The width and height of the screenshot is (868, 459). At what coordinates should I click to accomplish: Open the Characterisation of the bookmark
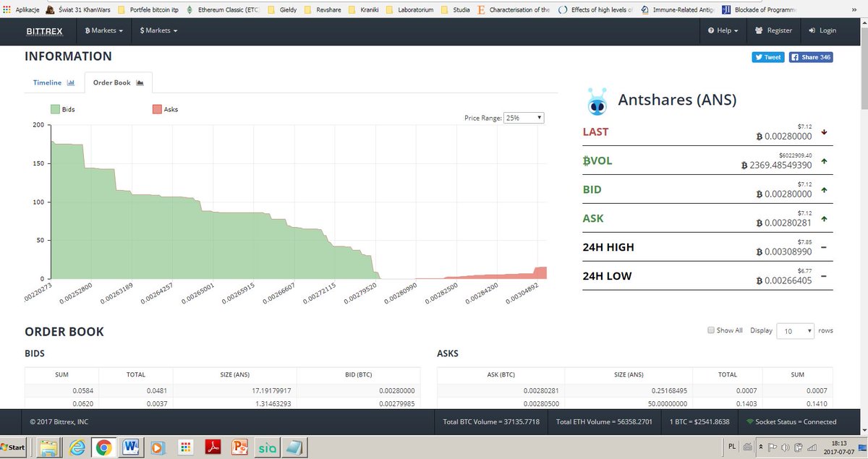coord(514,10)
